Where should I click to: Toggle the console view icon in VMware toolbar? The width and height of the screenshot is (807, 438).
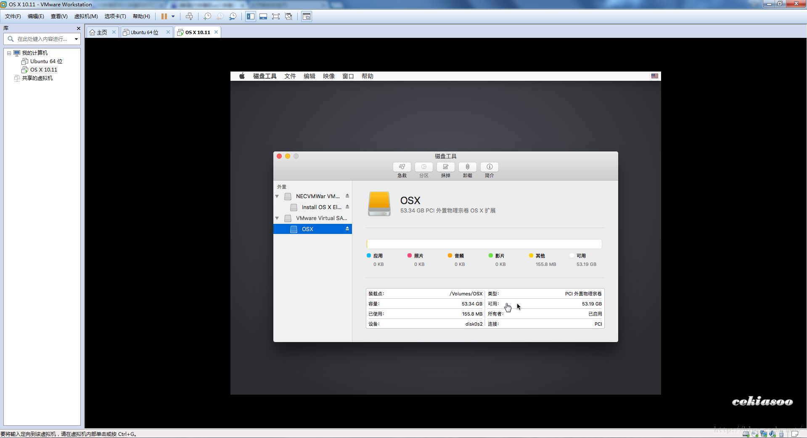pyautogui.click(x=307, y=16)
